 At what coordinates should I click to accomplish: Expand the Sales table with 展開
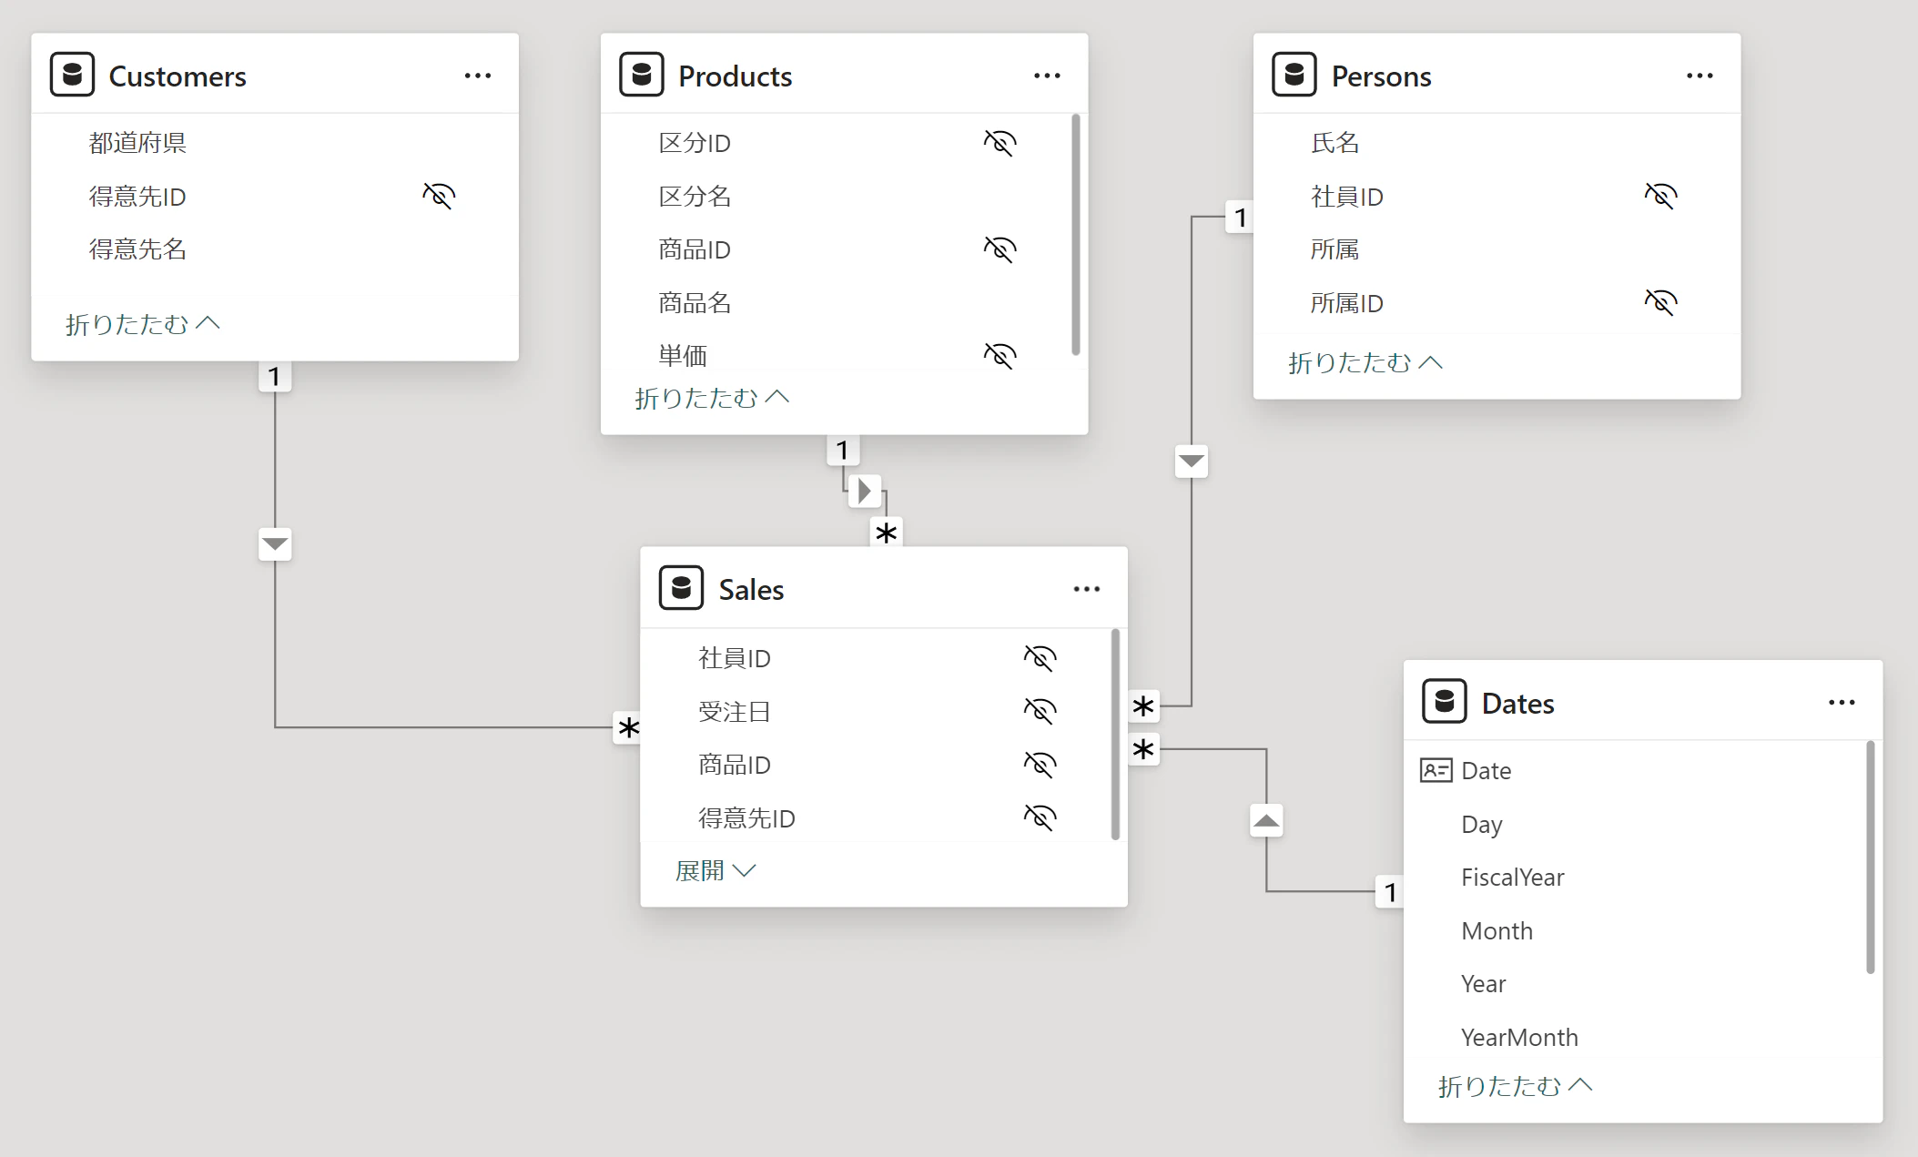715,871
